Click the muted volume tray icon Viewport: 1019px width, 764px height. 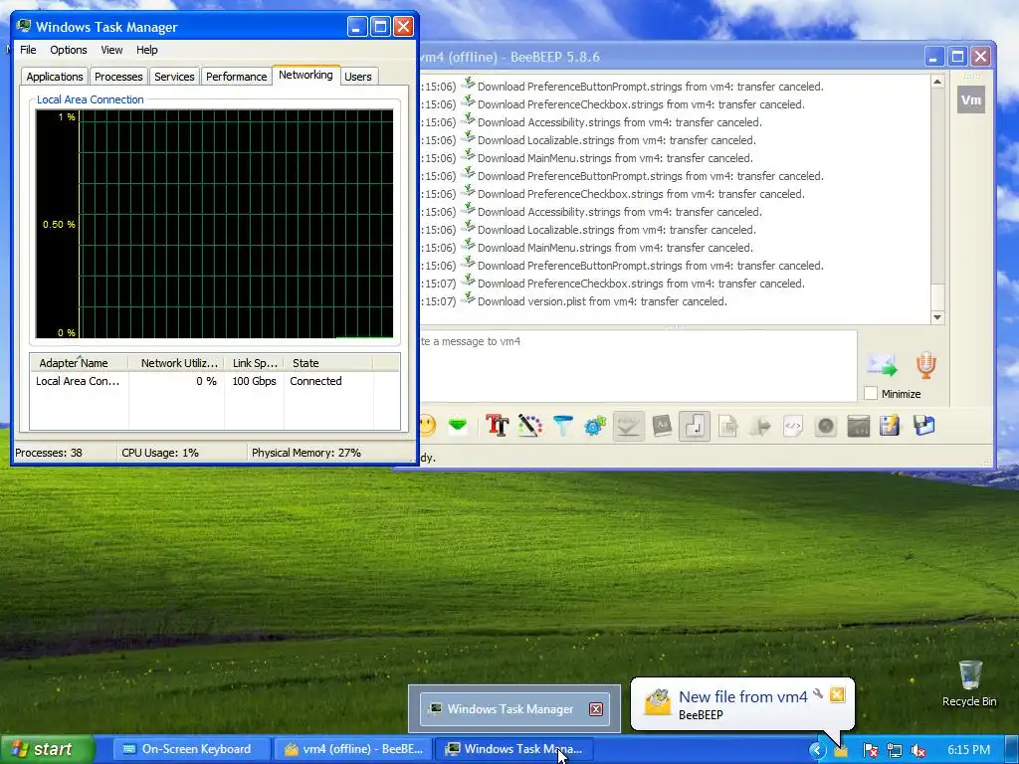tap(917, 750)
